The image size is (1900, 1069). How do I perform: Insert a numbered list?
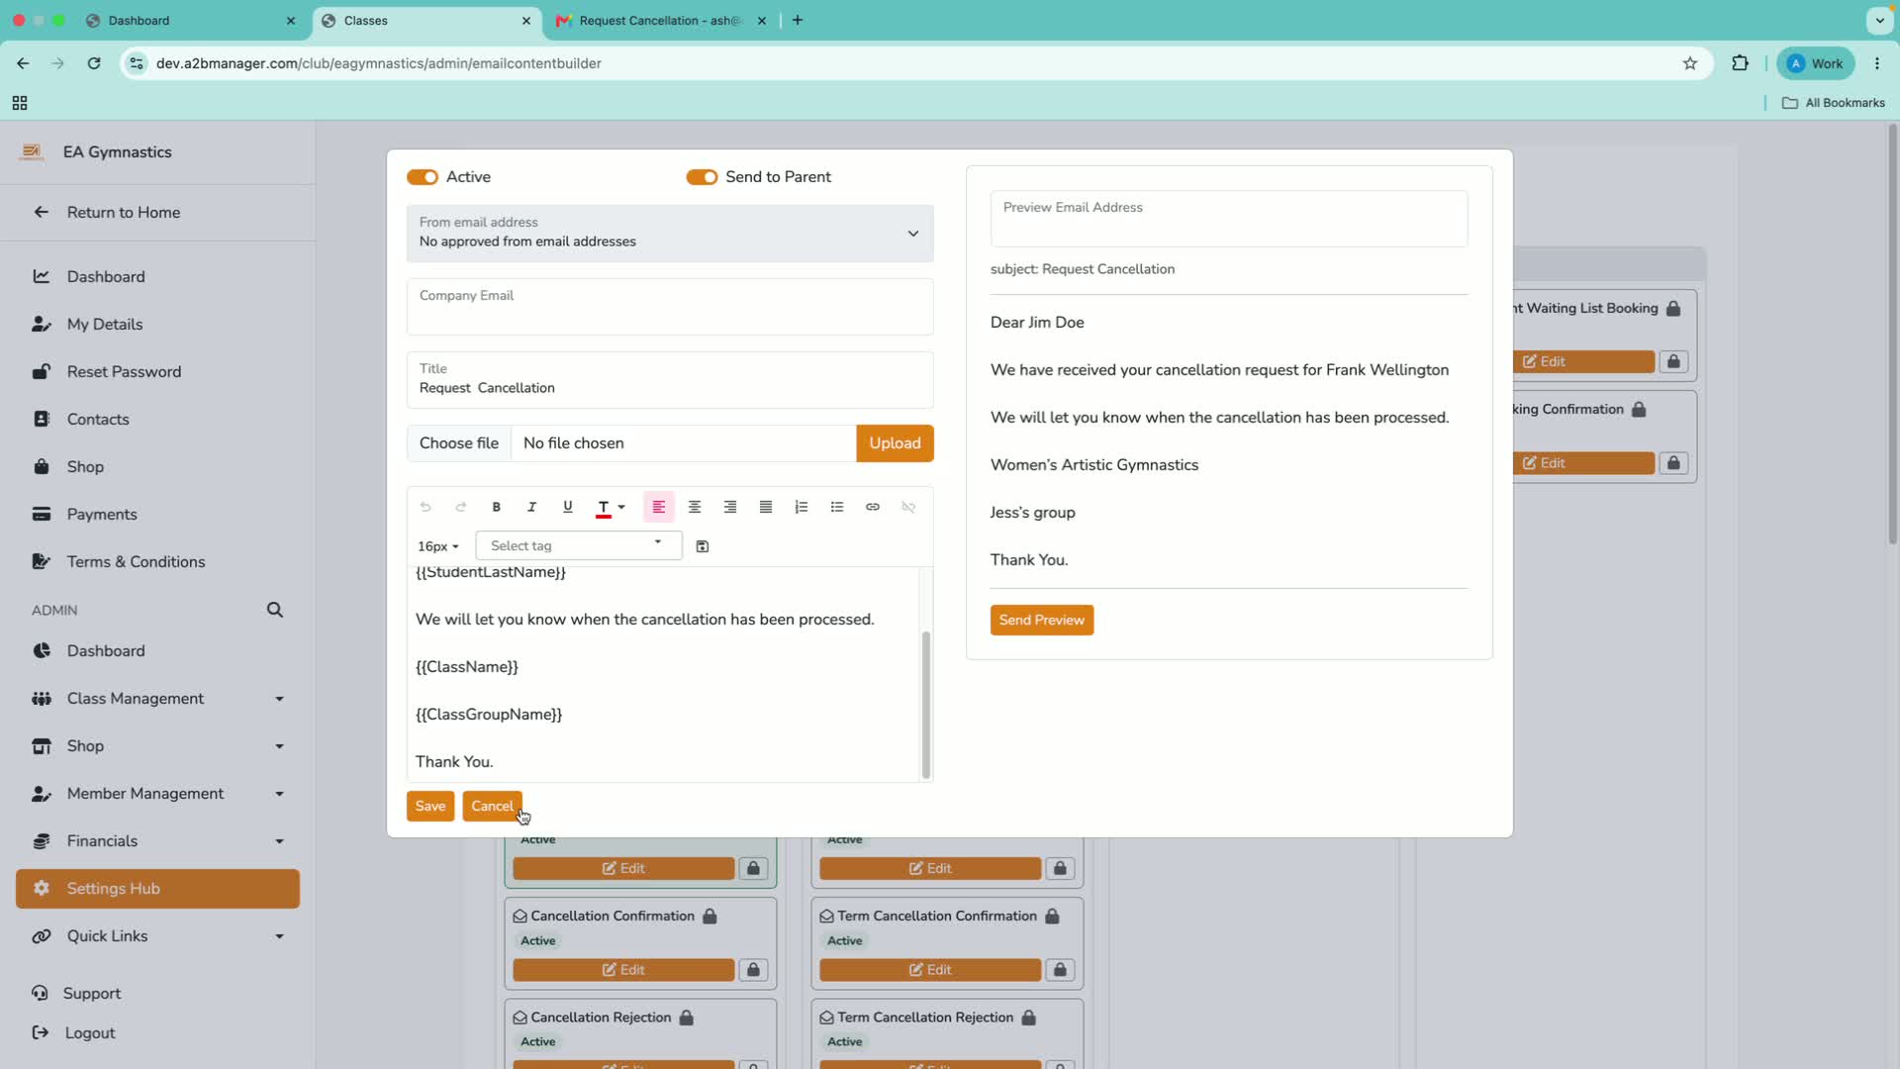802,507
